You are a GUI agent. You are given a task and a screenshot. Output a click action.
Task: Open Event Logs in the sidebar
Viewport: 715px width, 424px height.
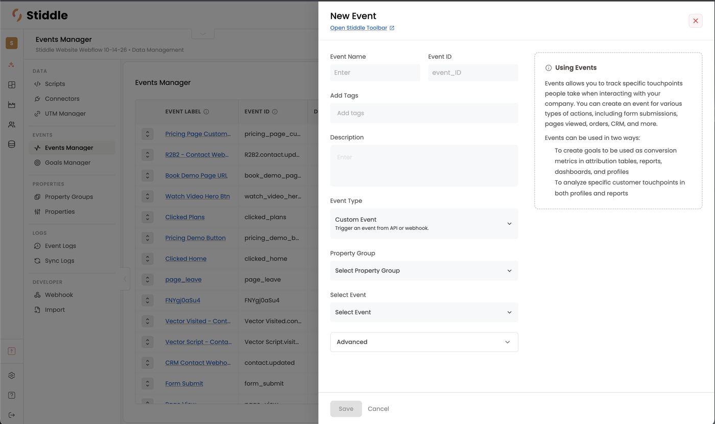click(x=60, y=246)
